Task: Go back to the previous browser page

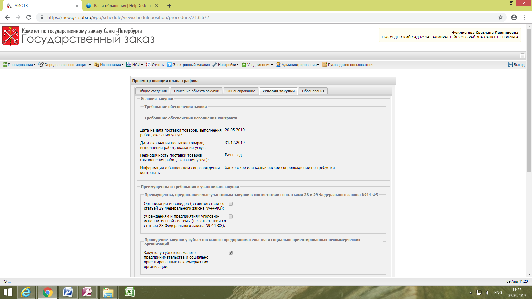Action: (x=7, y=17)
